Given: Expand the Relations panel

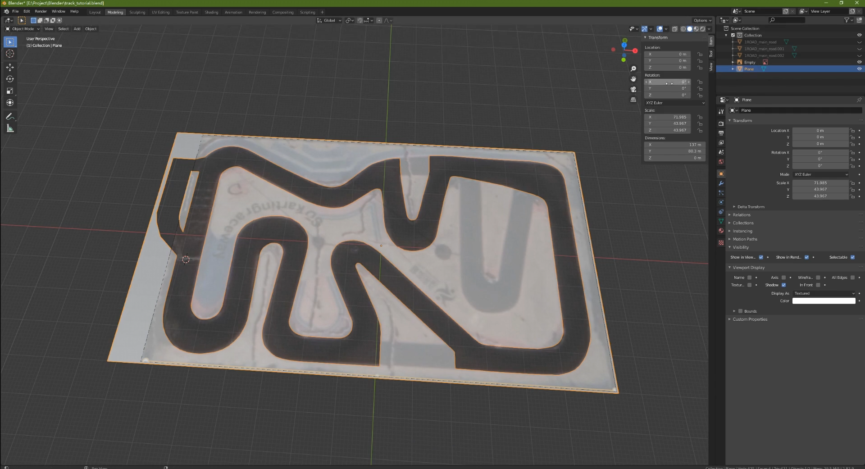Looking at the screenshot, I should 742,215.
